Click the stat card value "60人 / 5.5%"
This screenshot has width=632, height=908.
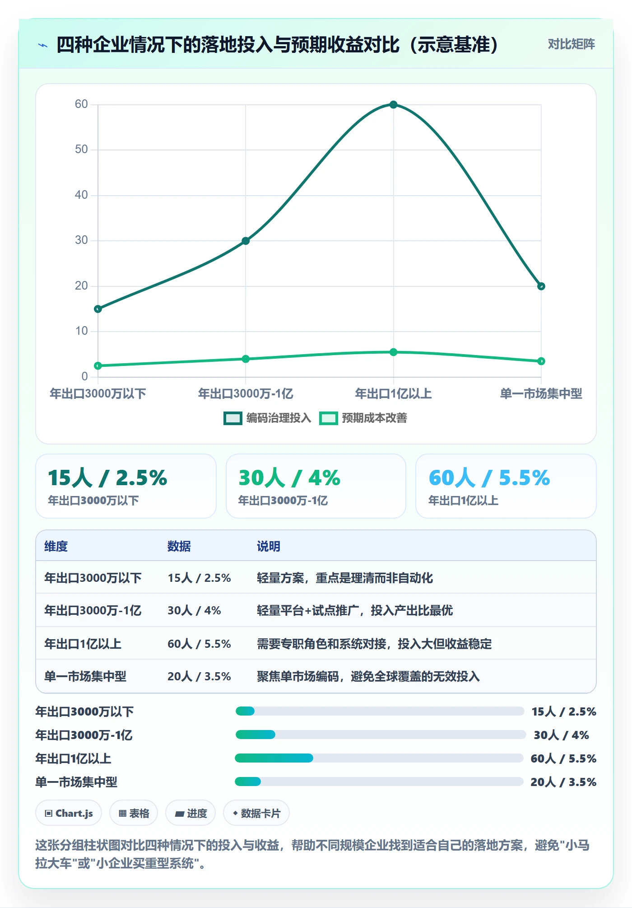[x=489, y=478]
